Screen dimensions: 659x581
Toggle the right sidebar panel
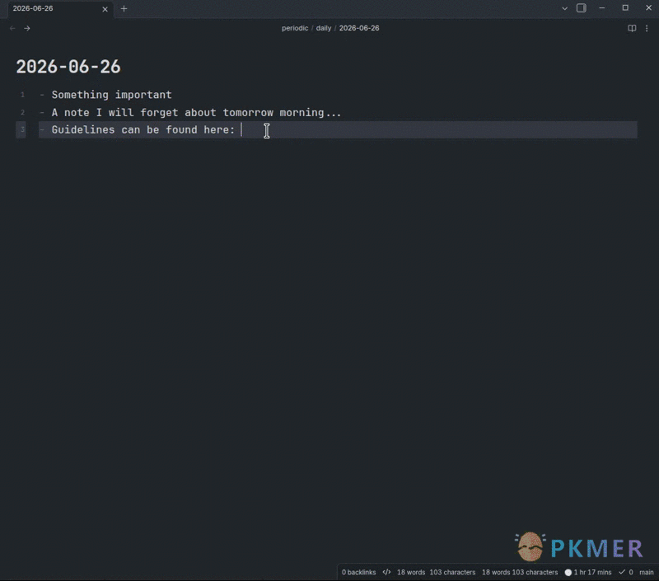tap(582, 8)
